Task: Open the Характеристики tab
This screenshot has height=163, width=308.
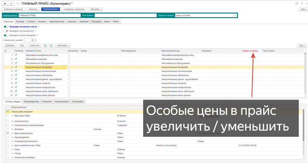Action: [x=57, y=22]
